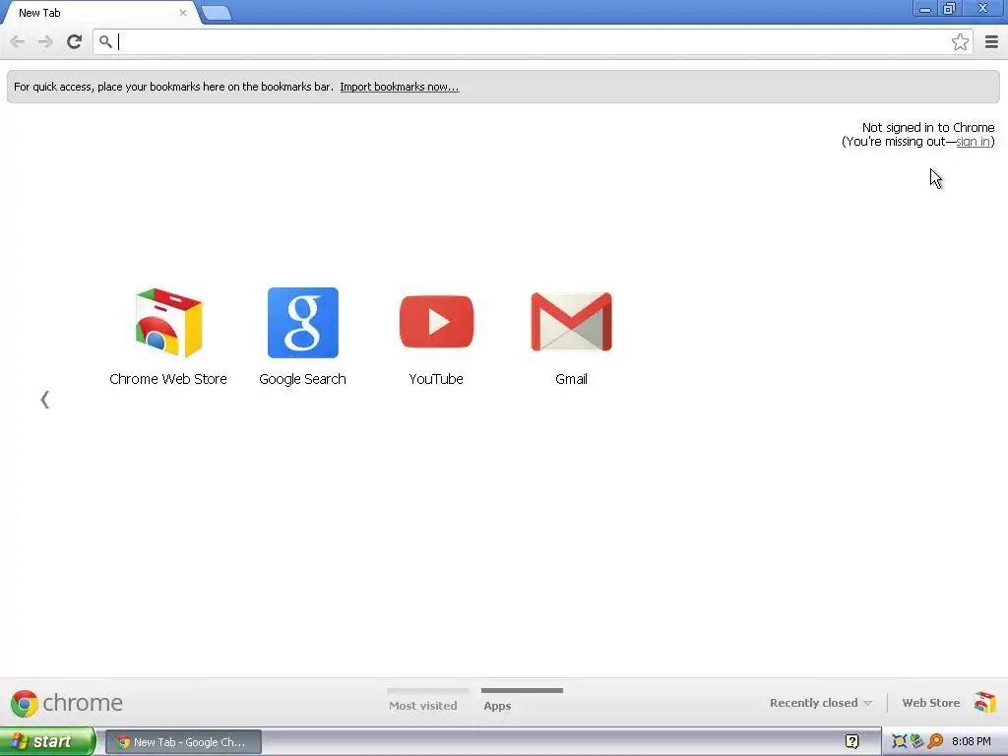Close the Chrome window
Image resolution: width=1008 pixels, height=756 pixels.
coord(983,8)
